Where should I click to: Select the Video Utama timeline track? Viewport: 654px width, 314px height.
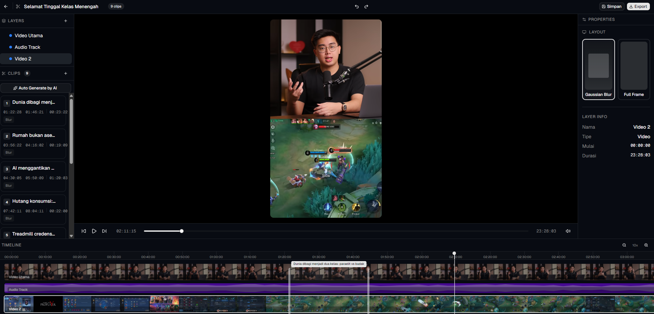tap(329, 272)
